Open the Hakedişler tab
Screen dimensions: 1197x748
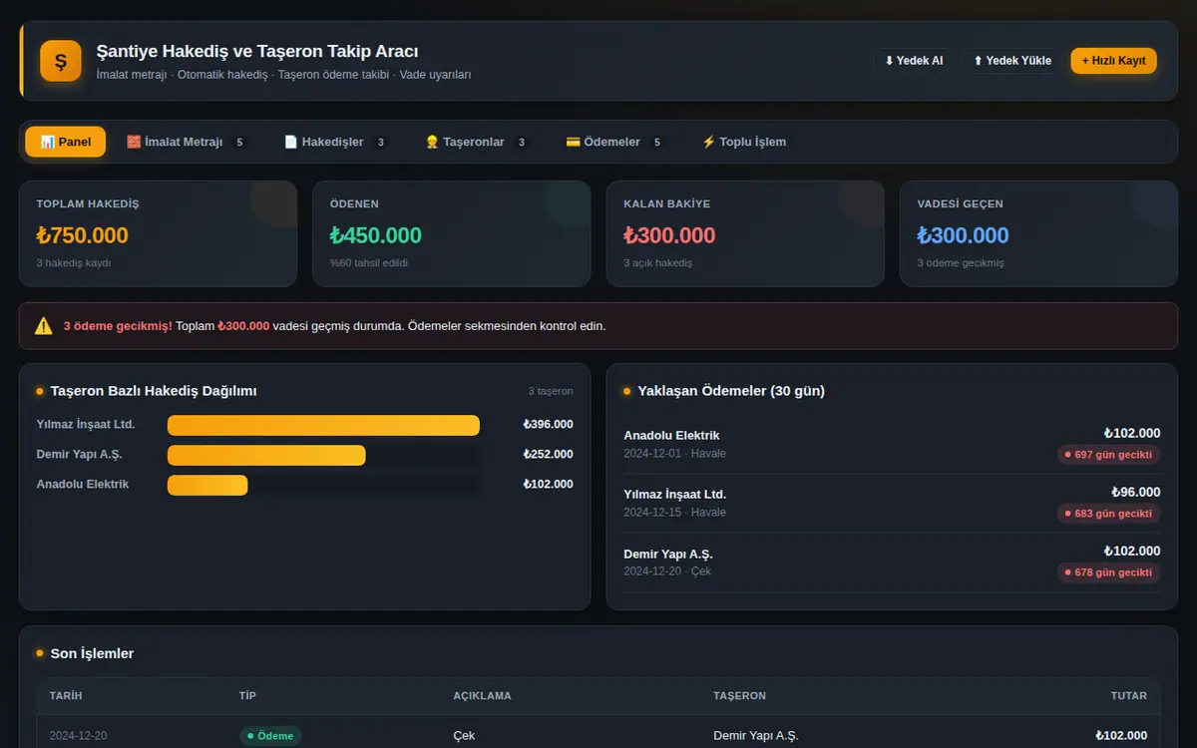(x=336, y=142)
